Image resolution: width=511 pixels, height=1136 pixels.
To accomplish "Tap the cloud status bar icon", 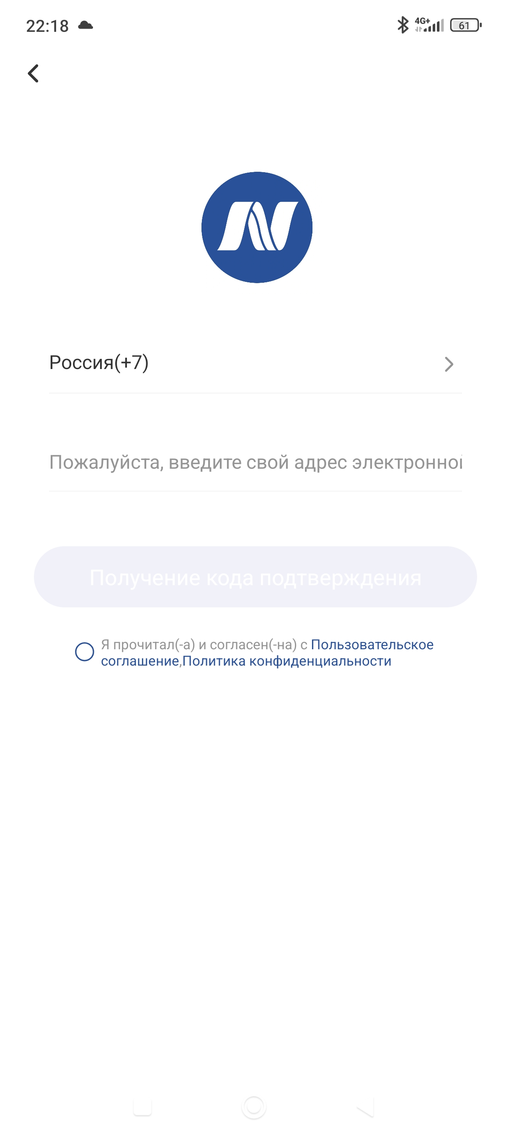I will tap(85, 25).
